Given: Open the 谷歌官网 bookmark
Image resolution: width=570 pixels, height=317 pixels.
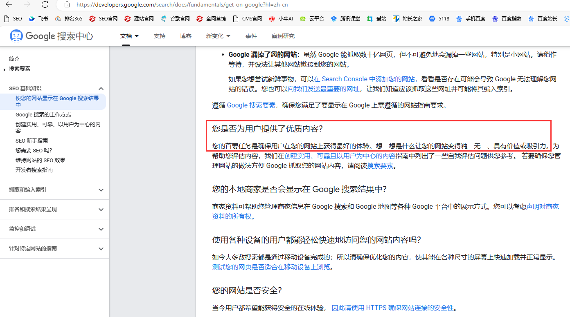Looking at the screenshot, I should [175, 19].
